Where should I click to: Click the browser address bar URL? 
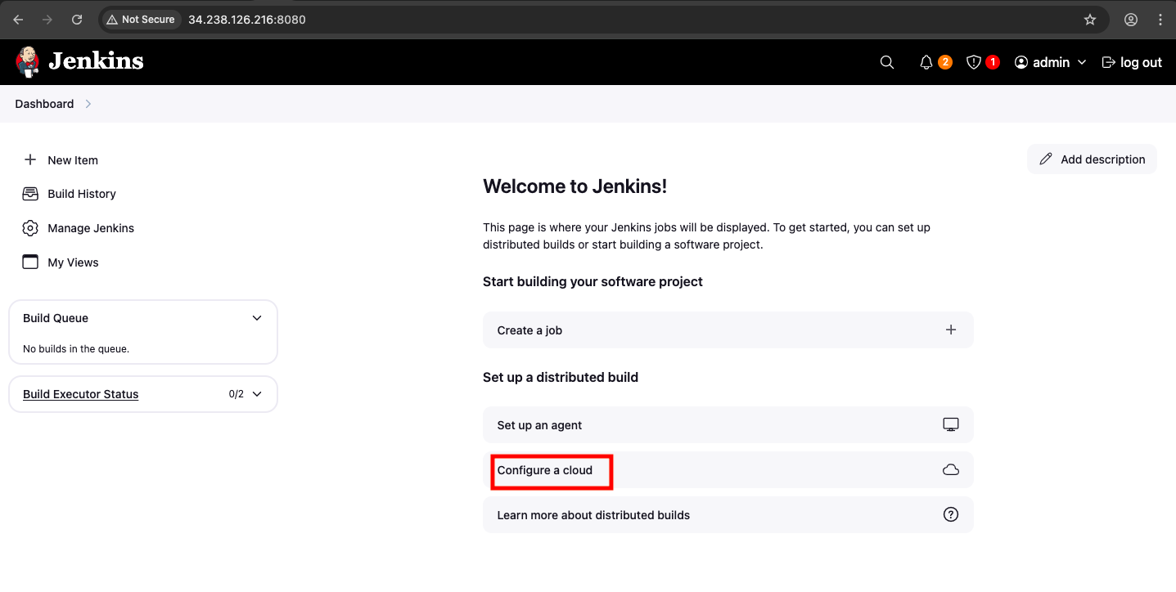tap(247, 20)
